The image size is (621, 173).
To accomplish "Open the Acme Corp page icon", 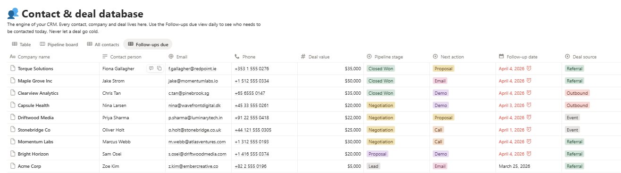I will point(13,166).
